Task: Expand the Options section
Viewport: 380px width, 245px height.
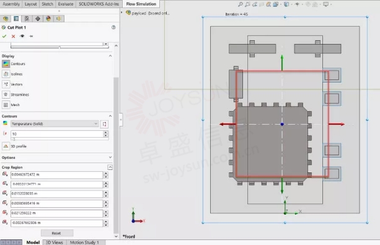Action: (x=110, y=158)
